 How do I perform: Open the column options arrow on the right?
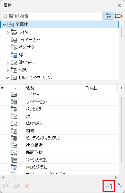122,88
